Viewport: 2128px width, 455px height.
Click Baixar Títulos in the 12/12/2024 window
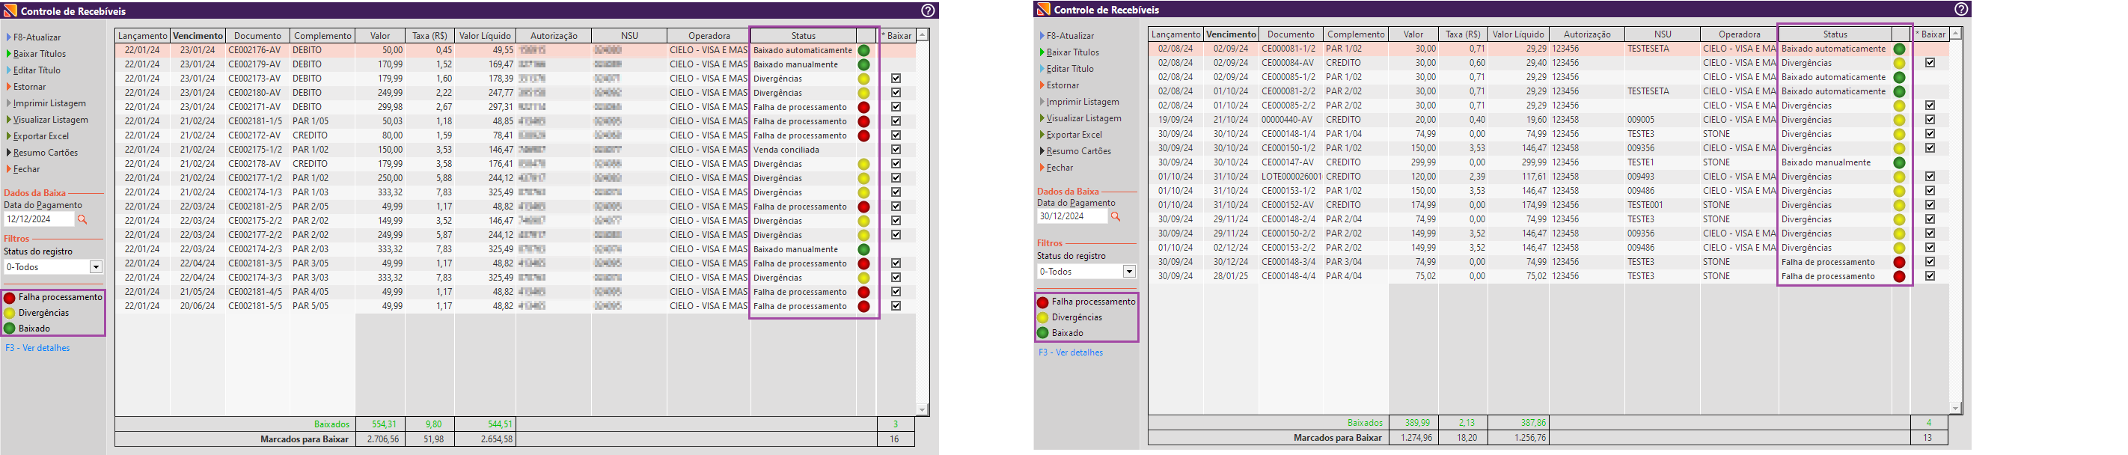[x=39, y=54]
